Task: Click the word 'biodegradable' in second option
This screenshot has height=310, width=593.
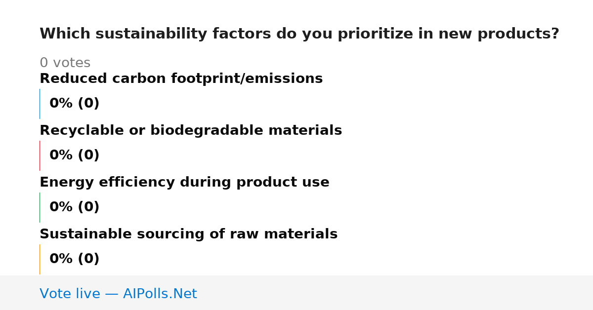Action: 213,131
